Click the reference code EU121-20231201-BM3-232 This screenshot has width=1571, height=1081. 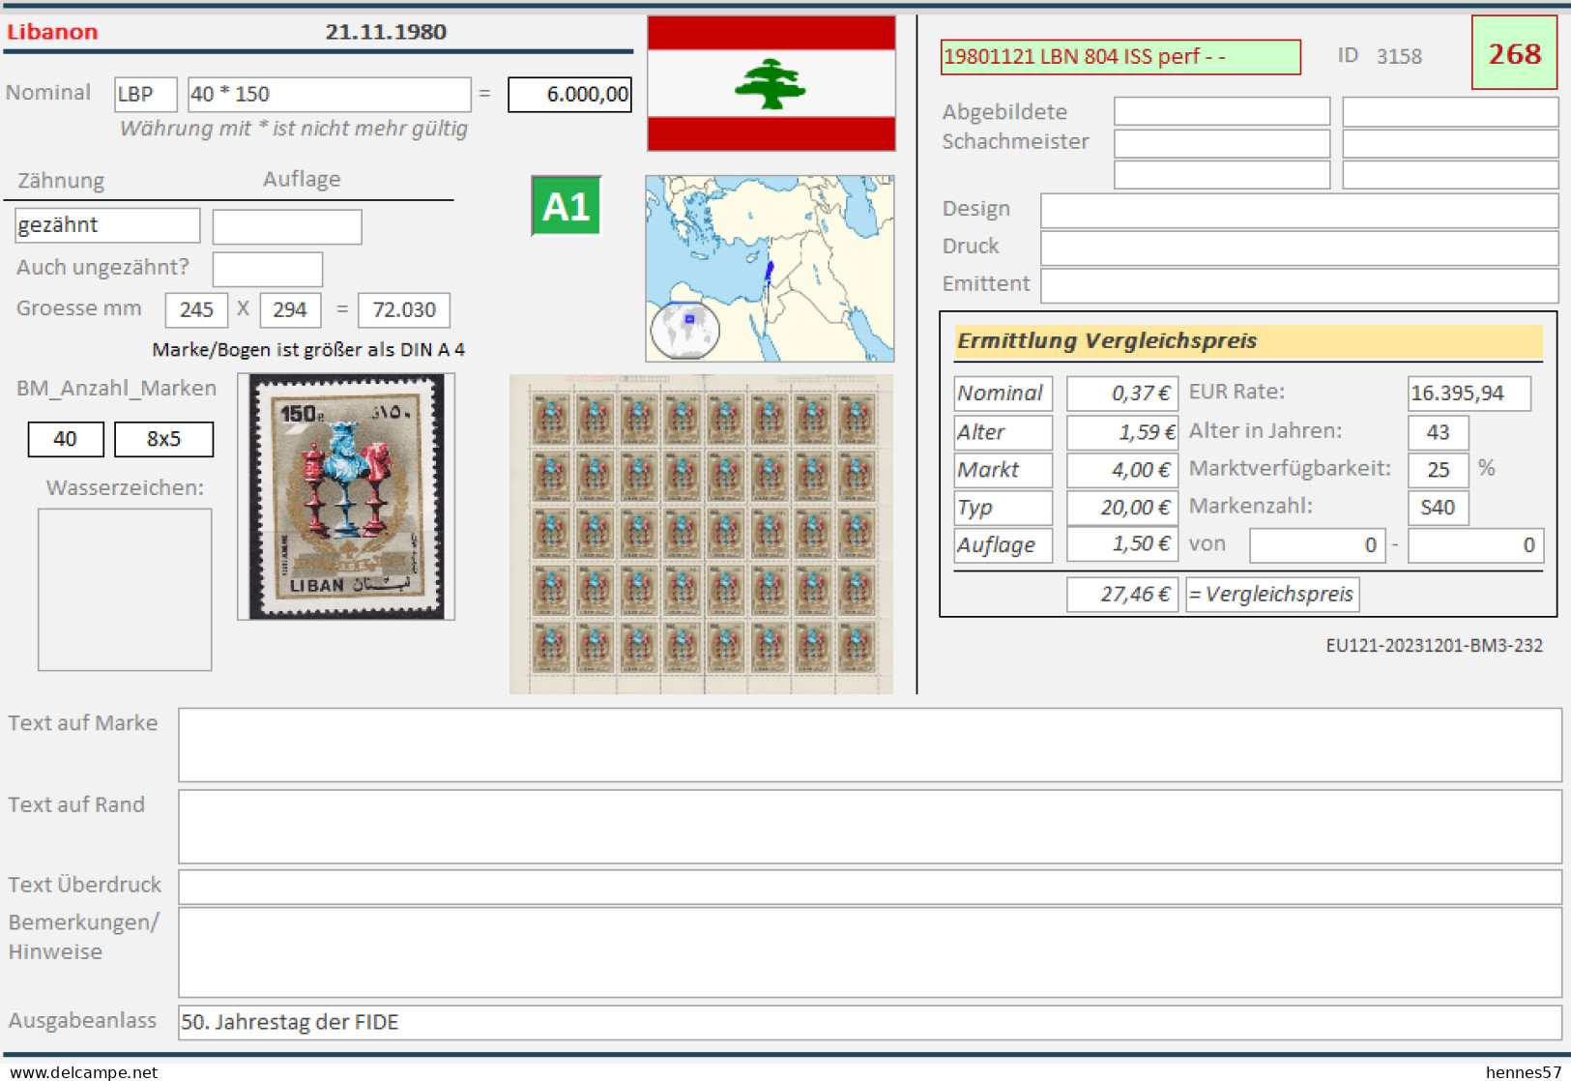1435,646
